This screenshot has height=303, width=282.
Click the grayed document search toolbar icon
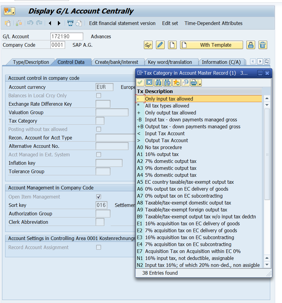(x=79, y=23)
